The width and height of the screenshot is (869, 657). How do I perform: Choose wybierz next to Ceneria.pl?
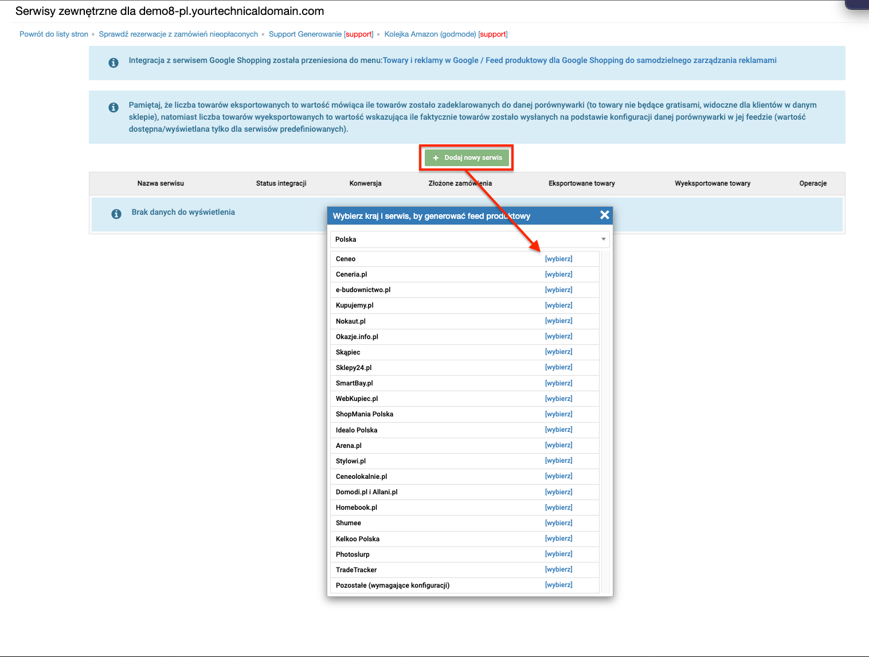tap(558, 274)
